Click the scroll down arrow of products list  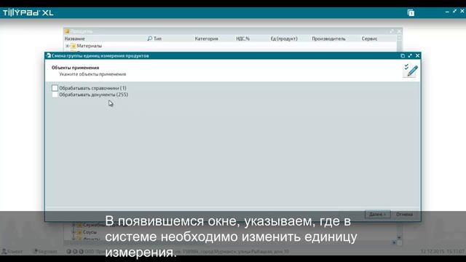point(399,238)
